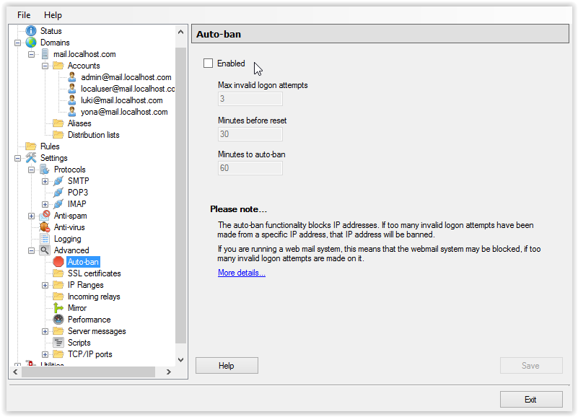Click the Minutes to auto-ban field
The height and width of the screenshot is (417, 578).
coord(250,168)
